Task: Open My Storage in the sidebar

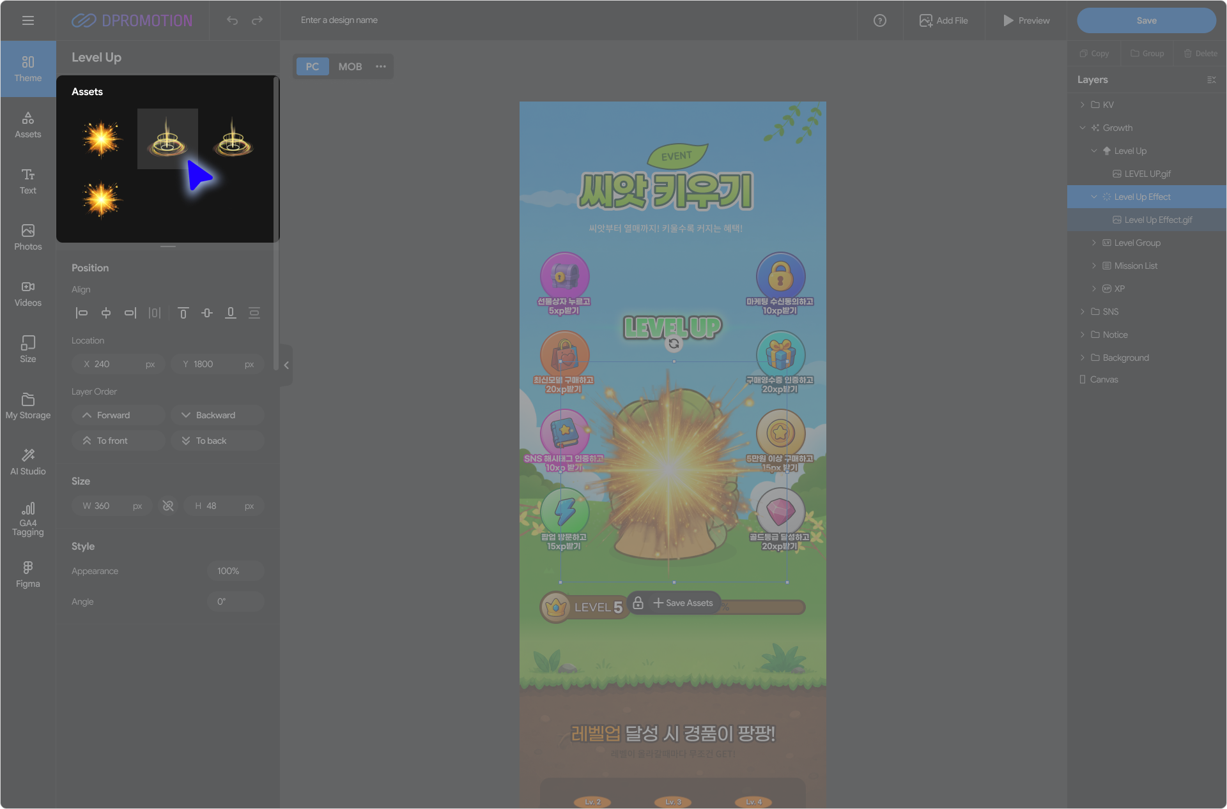Action: click(28, 406)
